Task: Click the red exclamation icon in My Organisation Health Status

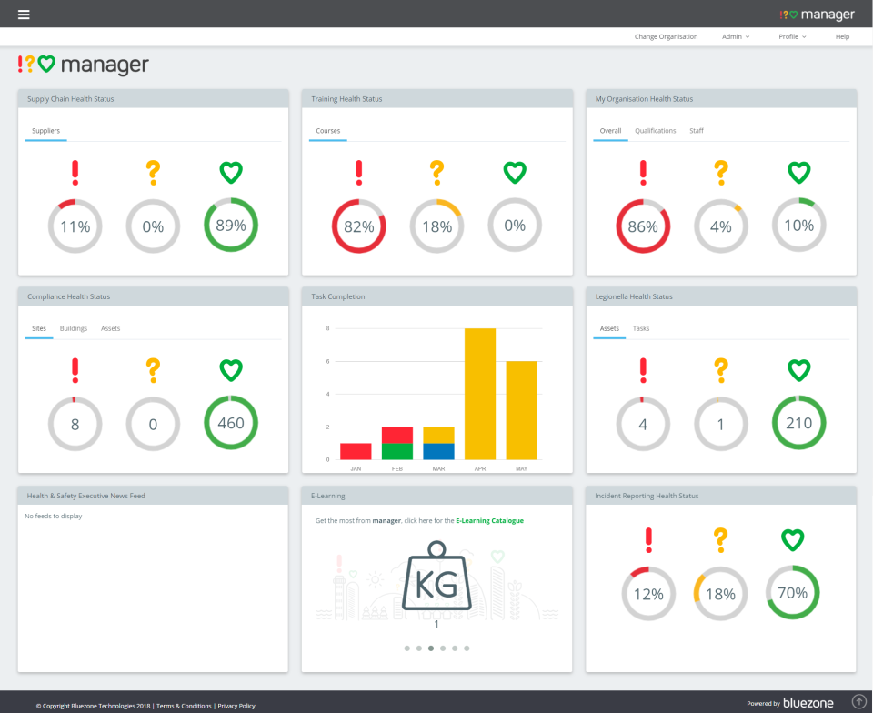Action: 644,172
